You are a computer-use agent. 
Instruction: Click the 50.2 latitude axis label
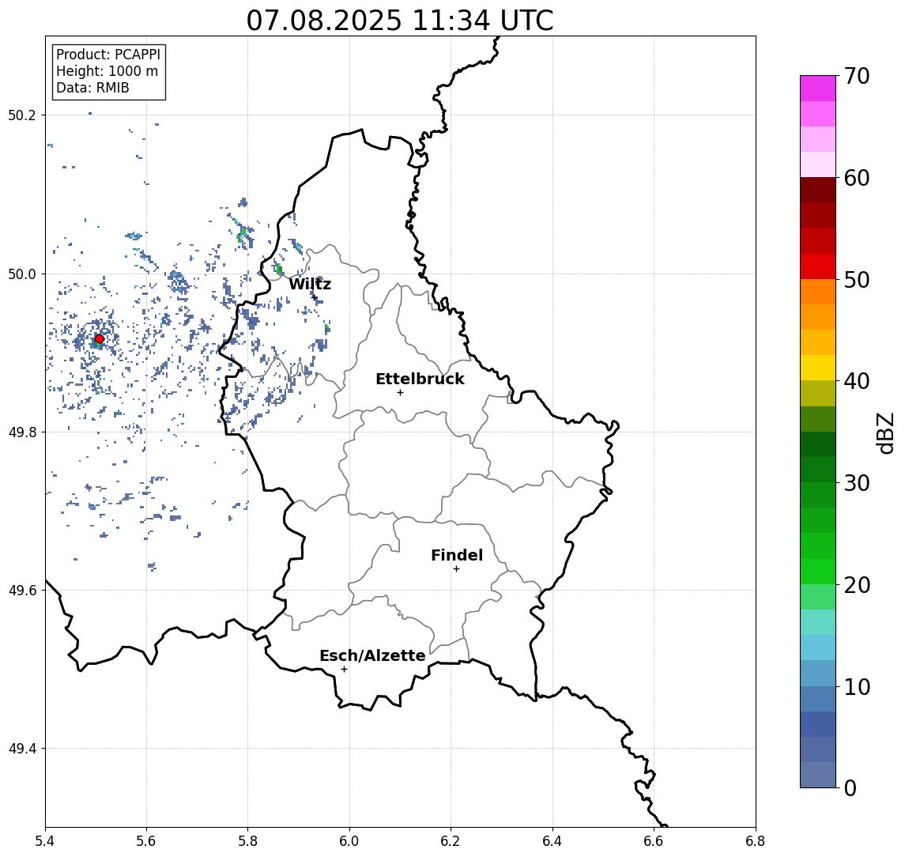click(x=22, y=115)
